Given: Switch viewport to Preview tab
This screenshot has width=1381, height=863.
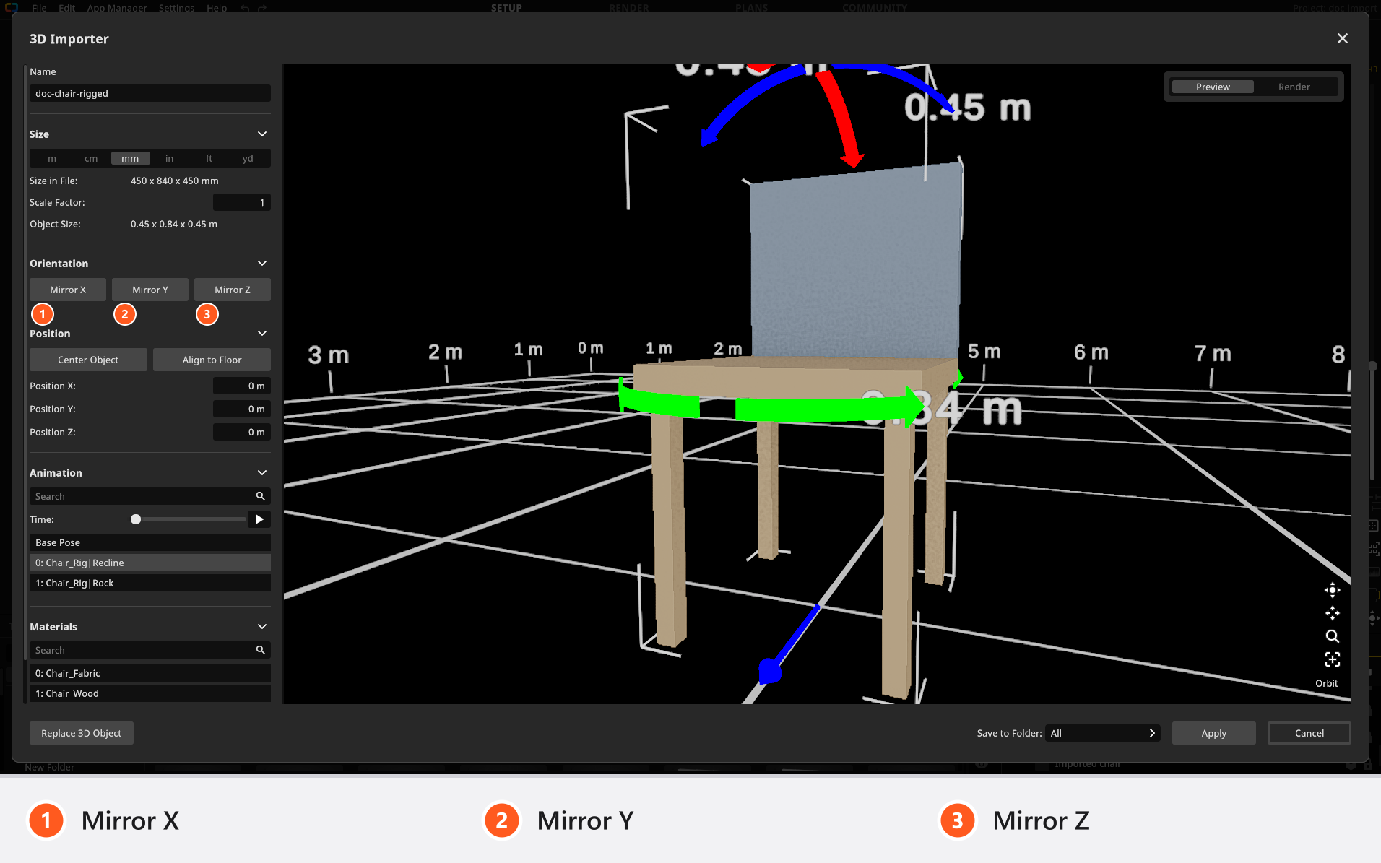Looking at the screenshot, I should [x=1213, y=87].
